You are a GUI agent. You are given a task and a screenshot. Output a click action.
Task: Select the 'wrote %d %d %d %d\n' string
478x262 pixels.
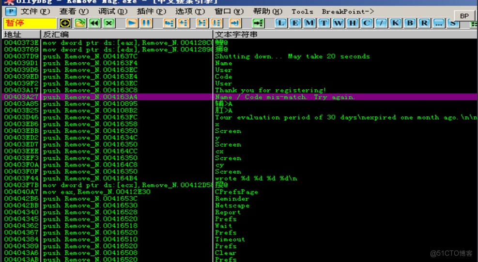coord(256,179)
